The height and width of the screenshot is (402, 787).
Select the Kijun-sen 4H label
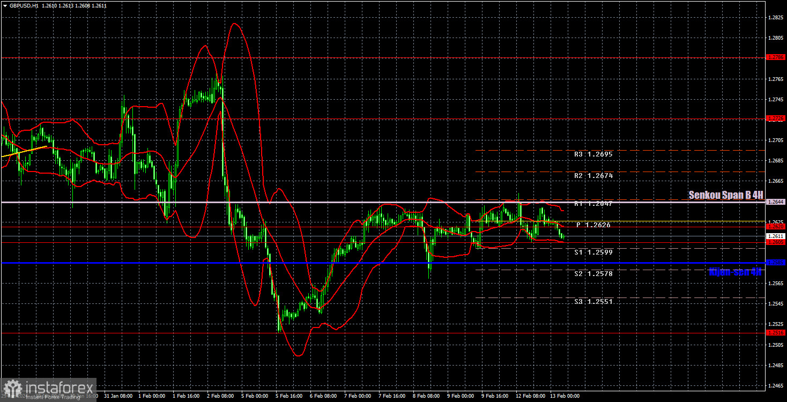click(734, 272)
